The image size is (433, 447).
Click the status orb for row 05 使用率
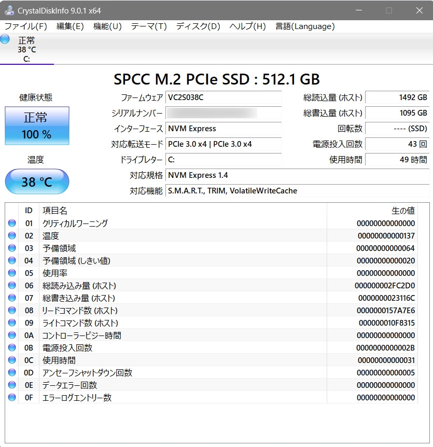12,273
